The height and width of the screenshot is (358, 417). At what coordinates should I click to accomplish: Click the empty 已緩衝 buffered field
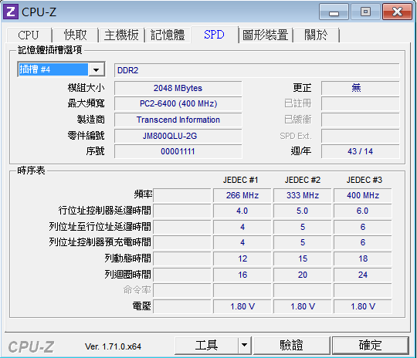tap(360, 120)
